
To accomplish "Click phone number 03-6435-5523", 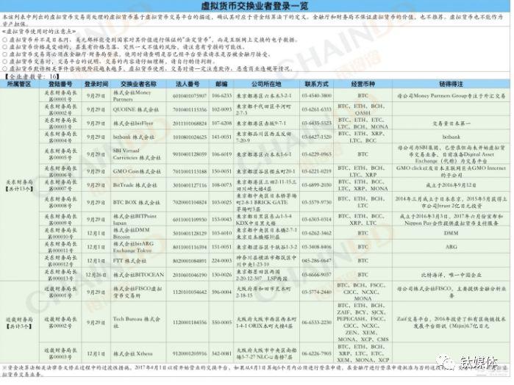I will coord(316,123).
